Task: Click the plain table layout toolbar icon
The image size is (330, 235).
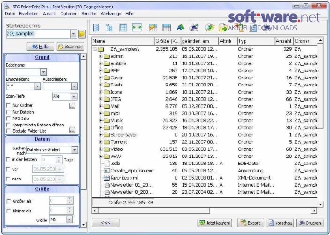Action: click(167, 28)
